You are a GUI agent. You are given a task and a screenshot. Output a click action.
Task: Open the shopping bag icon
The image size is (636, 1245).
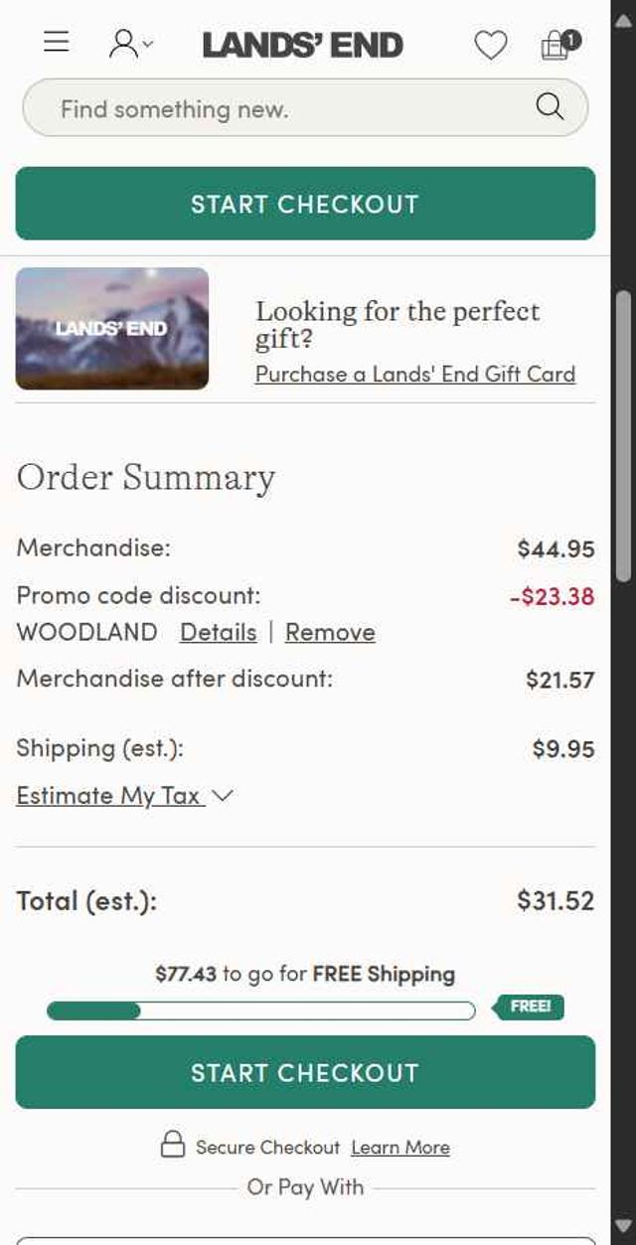coord(557,45)
